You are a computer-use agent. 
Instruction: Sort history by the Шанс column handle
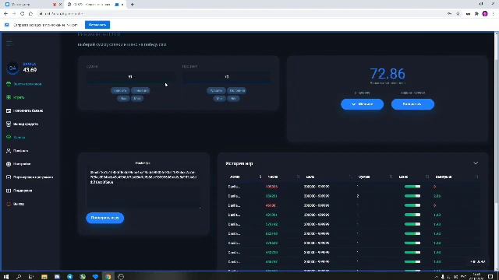(x=427, y=177)
